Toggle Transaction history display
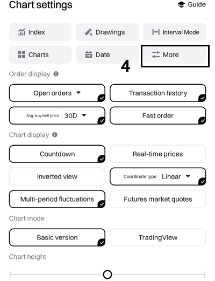This screenshot has height=281, width=215. point(158,93)
